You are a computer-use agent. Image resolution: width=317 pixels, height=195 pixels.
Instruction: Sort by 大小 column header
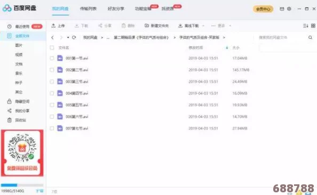click(236, 48)
